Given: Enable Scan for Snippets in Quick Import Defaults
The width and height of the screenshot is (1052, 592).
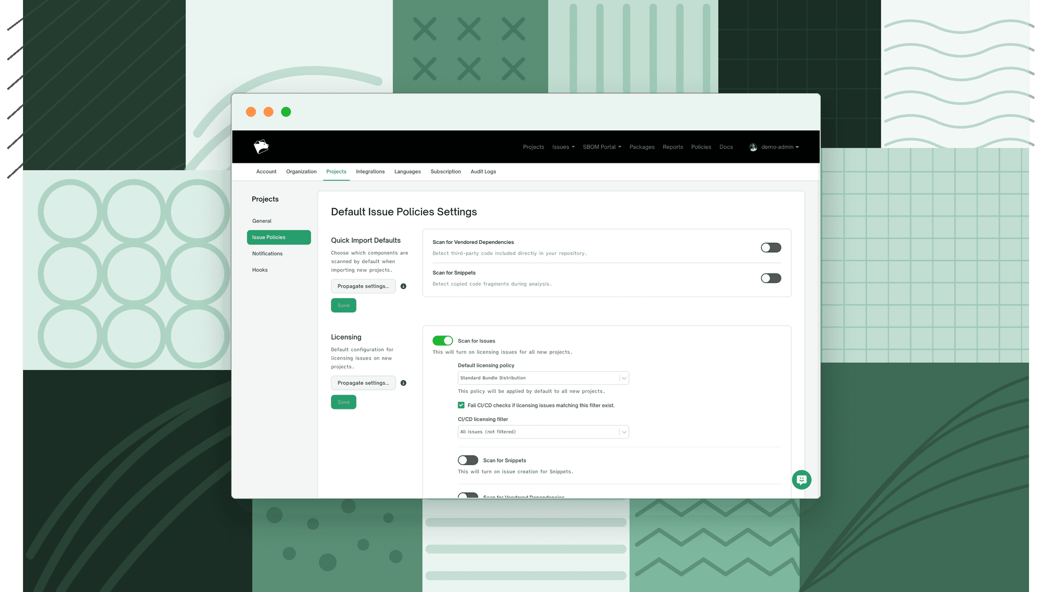Looking at the screenshot, I should coord(771,278).
